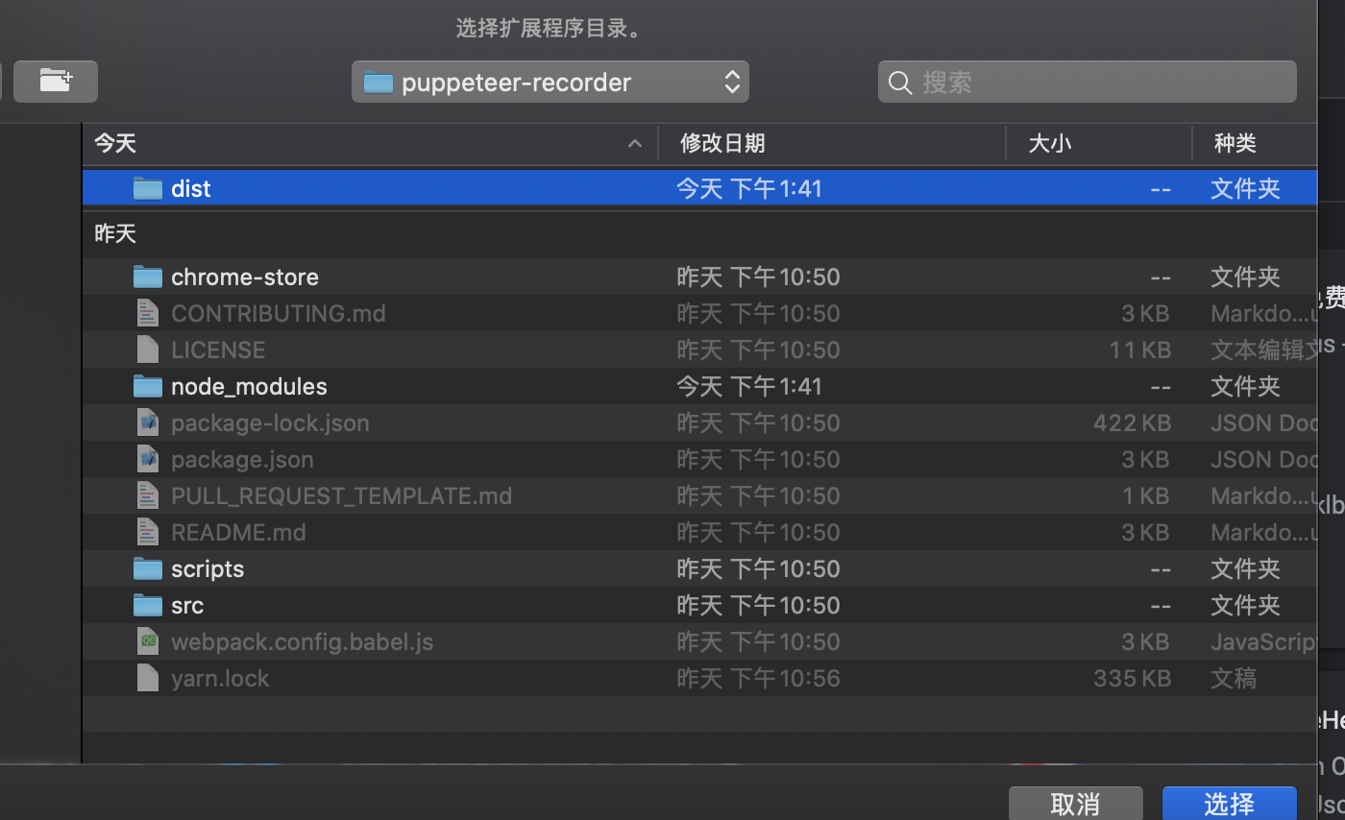Click the 文稿 kind cell for yarn.lock
This screenshot has width=1345, height=820.
1234,678
